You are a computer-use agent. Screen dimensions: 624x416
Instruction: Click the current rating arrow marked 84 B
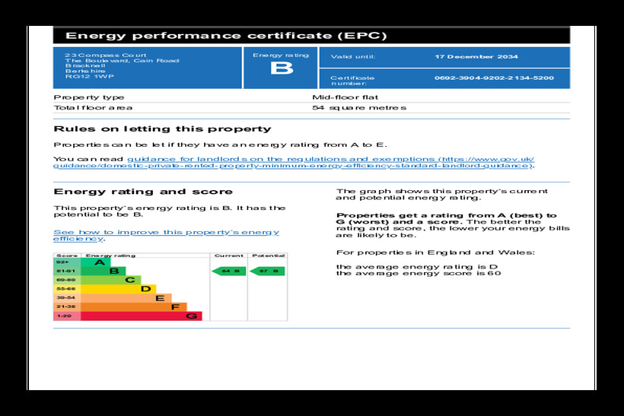(229, 271)
